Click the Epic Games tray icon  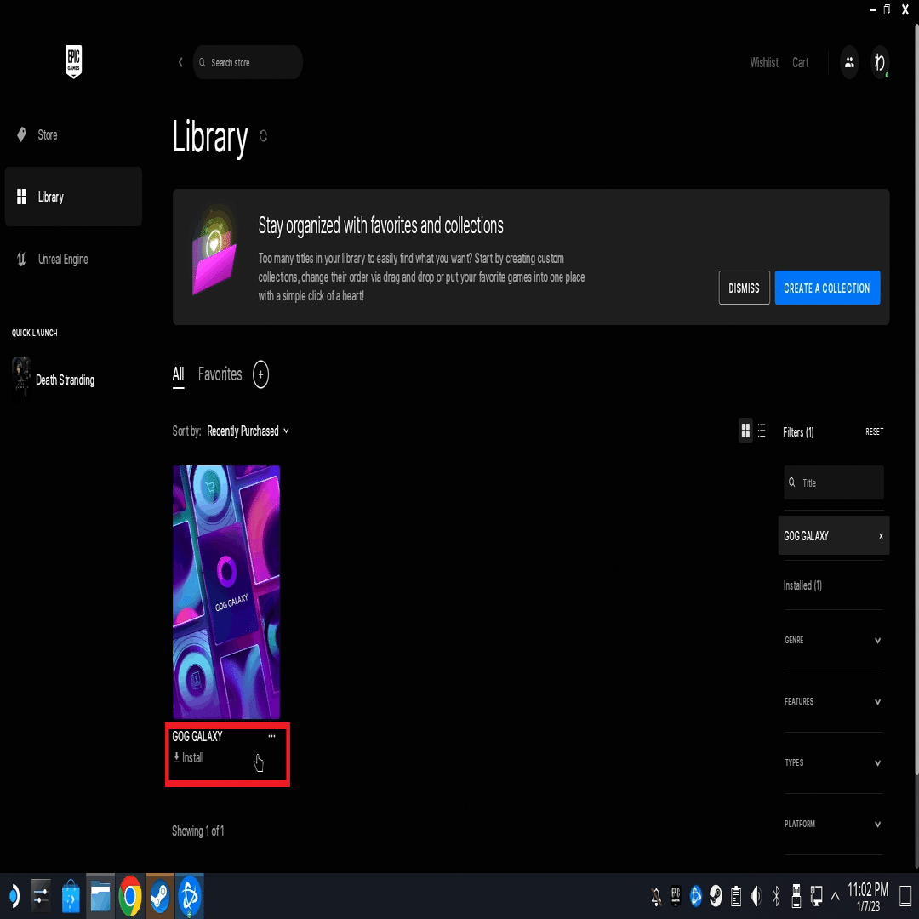676,895
